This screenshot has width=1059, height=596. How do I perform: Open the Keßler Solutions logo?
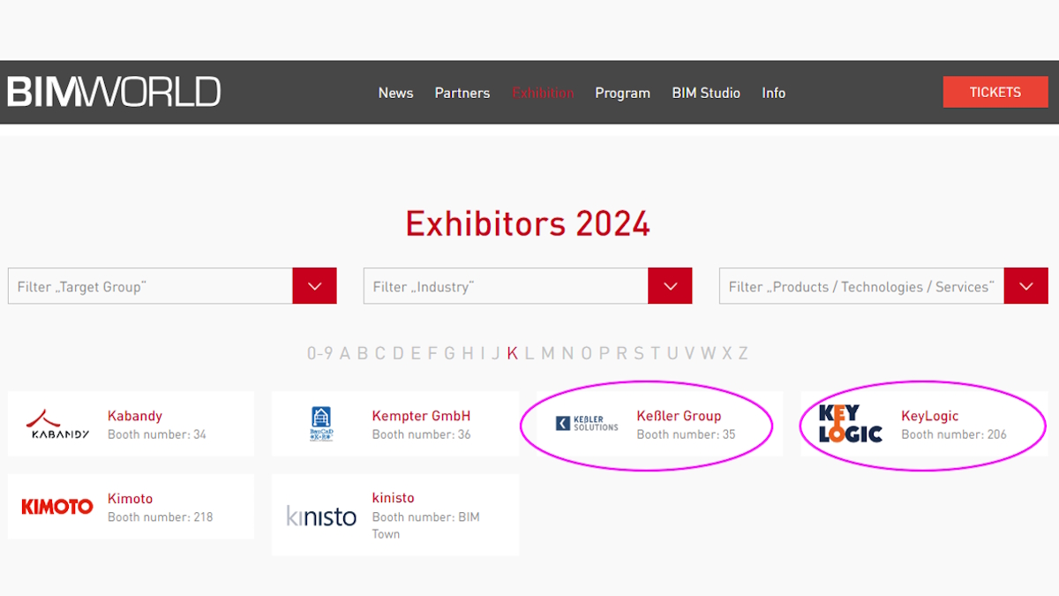587,424
